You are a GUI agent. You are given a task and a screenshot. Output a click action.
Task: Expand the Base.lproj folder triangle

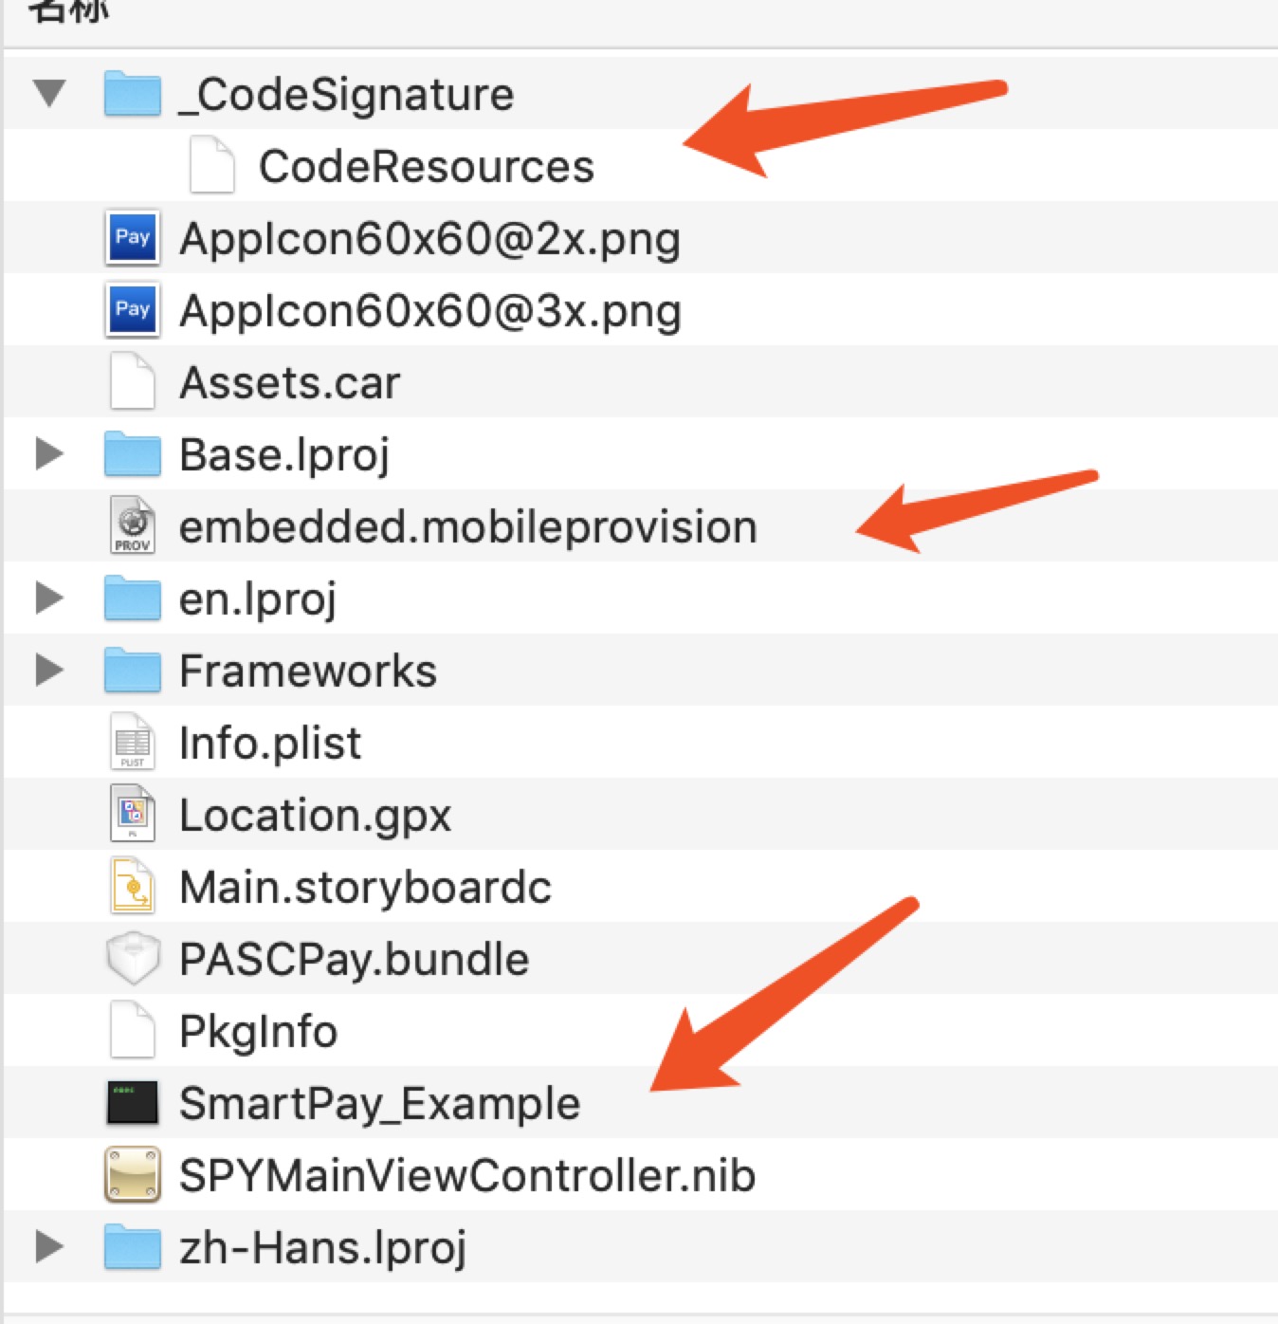(x=49, y=453)
